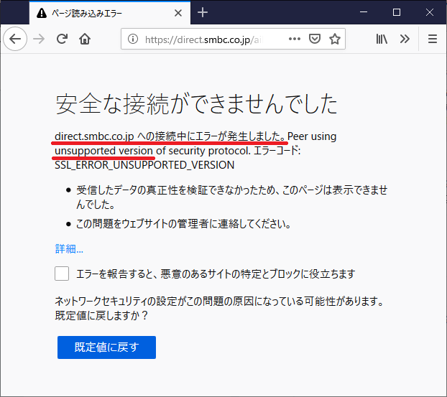
Task: Click the 安全な接続ができませんでした heading
Action: (196, 104)
